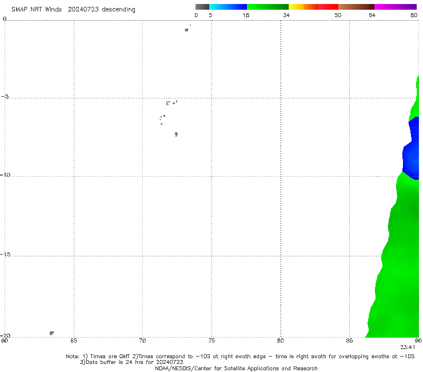Pick the red segment of the color bar
The width and height of the screenshot is (423, 372).
328,7
